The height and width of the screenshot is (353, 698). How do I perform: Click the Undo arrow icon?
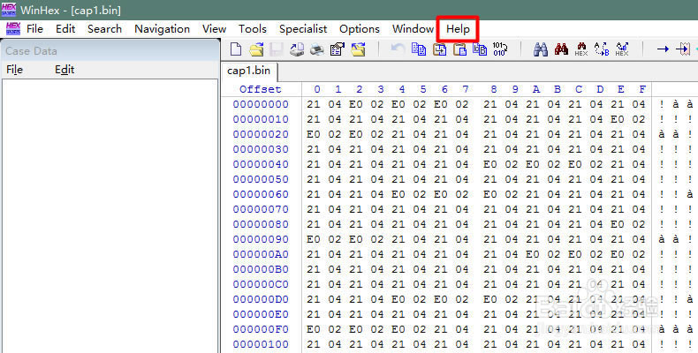pyautogui.click(x=398, y=49)
